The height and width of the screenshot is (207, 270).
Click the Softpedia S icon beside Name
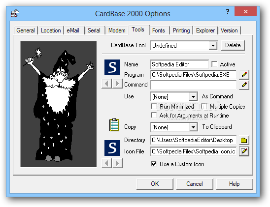pos(112,67)
